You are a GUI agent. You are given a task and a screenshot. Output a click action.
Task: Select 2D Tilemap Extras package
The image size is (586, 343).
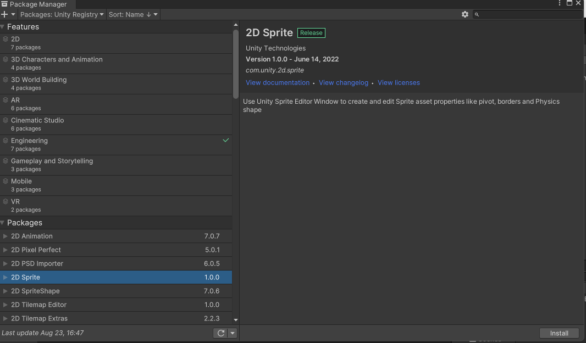[x=116, y=318]
